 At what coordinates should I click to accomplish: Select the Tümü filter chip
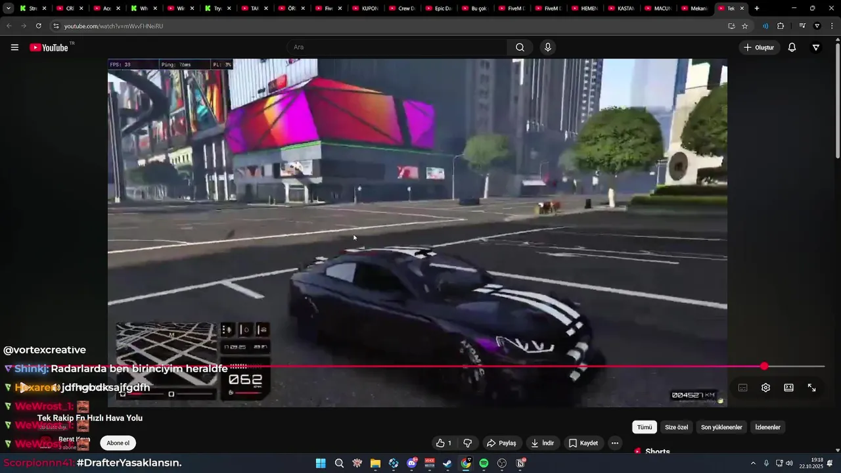tap(645, 427)
